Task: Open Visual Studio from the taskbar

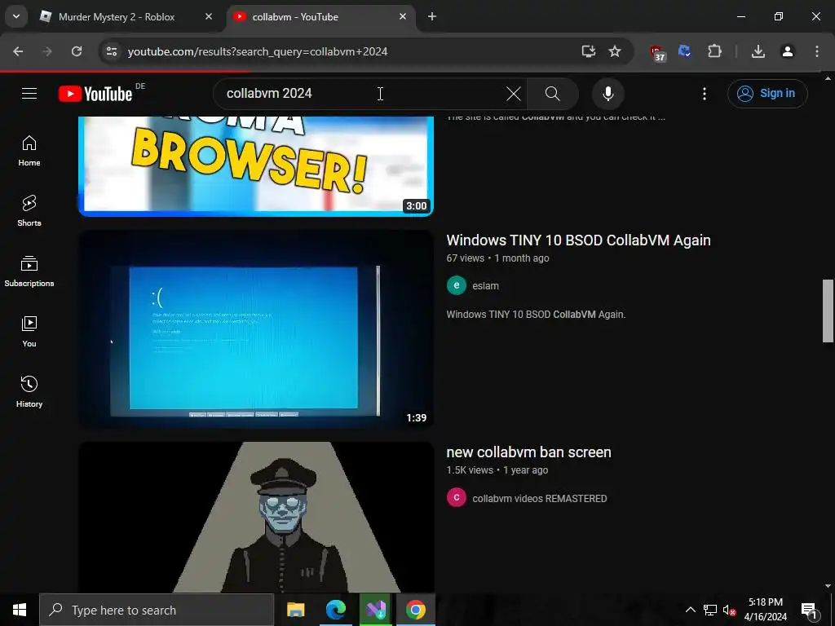Action: [375, 610]
